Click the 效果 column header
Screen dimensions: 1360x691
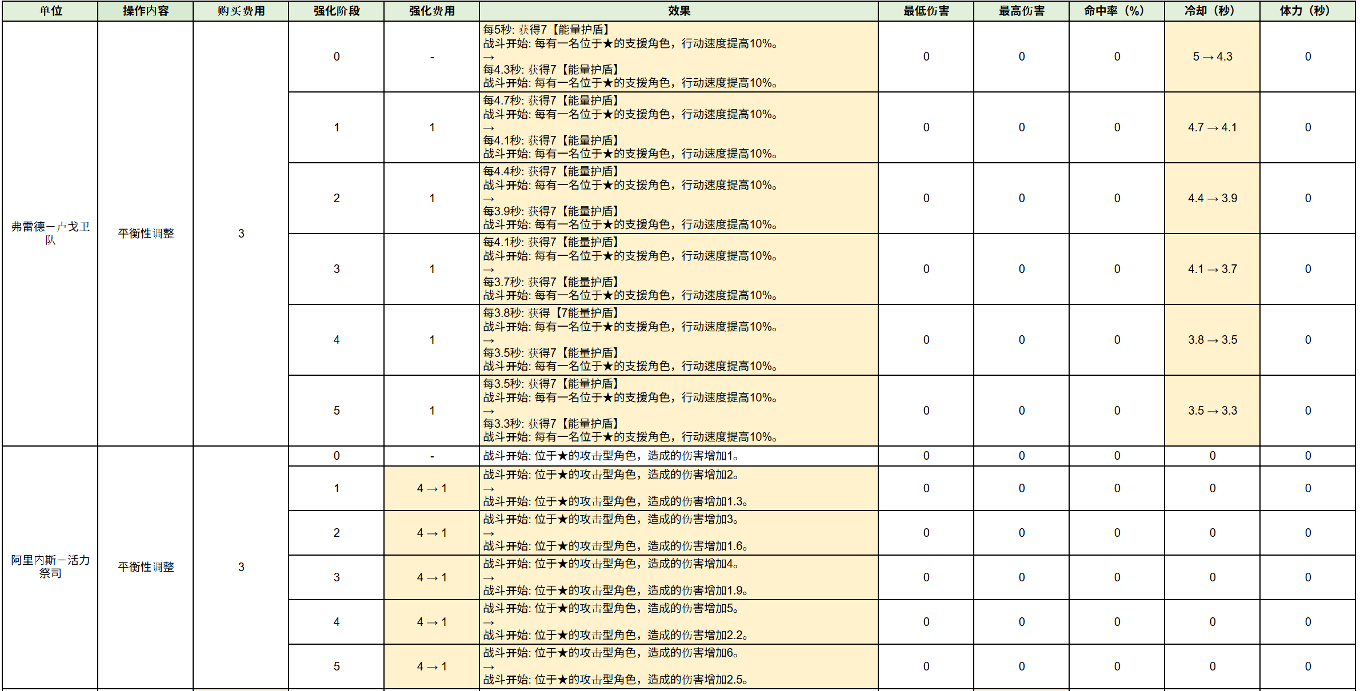[679, 11]
